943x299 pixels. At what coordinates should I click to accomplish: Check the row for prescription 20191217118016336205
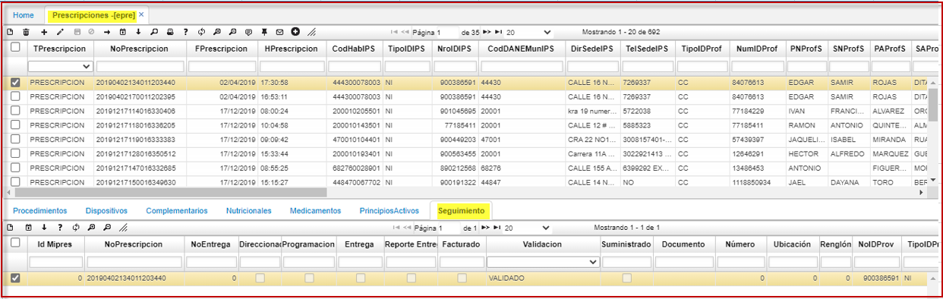click(x=15, y=125)
